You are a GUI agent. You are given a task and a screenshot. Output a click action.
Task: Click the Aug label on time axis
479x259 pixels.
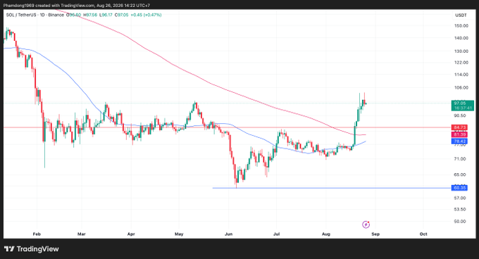(326, 234)
